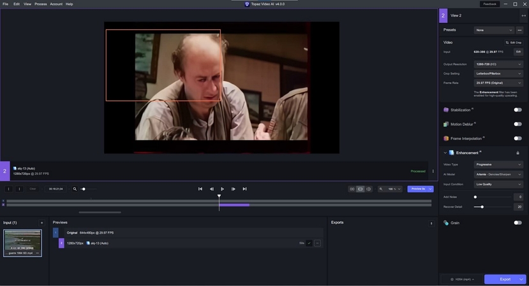The height and width of the screenshot is (286, 529).
Task: Open encoder settings H264 (mp4)
Action: pyautogui.click(x=463, y=279)
